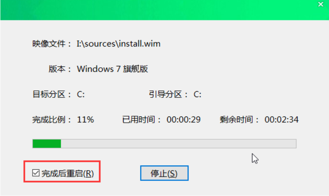
Task: Select the C: value after 目标分区
Action: [81, 95]
